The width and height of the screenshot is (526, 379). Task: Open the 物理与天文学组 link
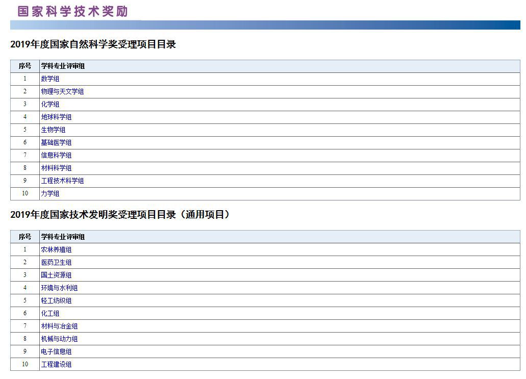61,92
